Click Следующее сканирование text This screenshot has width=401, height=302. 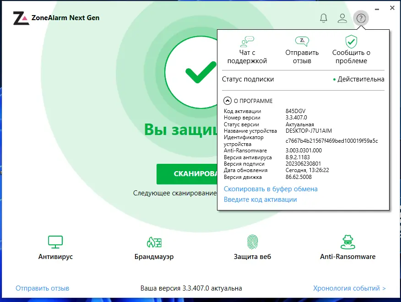175,193
